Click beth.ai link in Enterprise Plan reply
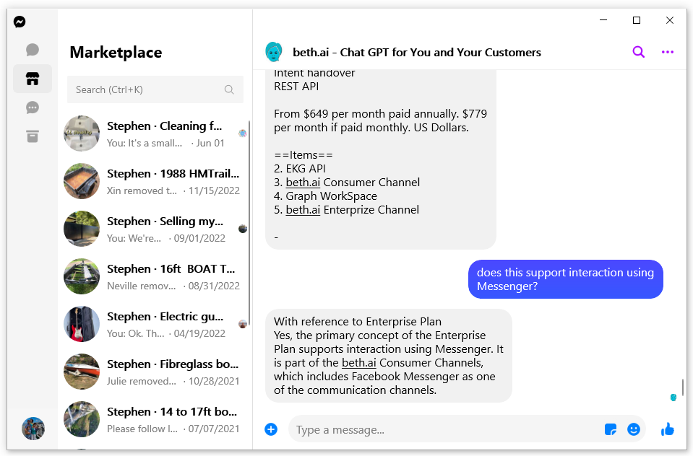693x456 pixels. (x=359, y=363)
